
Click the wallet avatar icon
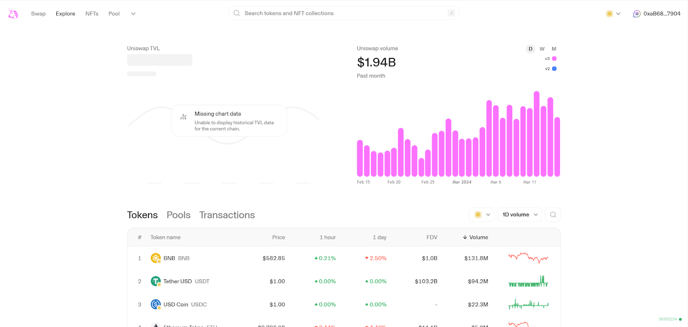coord(637,14)
